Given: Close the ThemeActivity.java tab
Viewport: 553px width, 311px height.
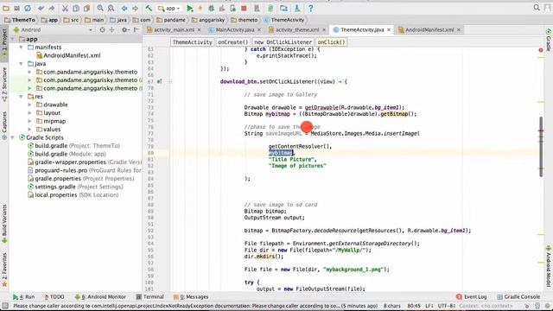Looking at the screenshot, I should coord(389,30).
